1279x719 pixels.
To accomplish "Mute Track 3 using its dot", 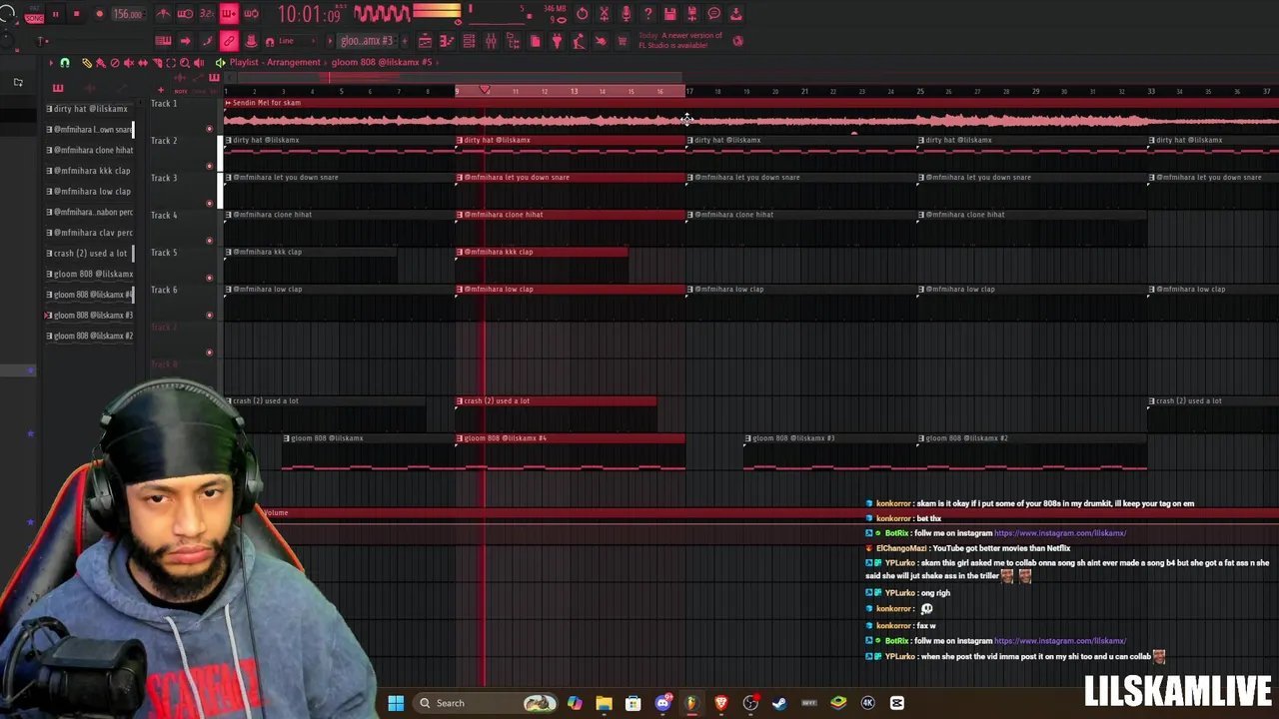I will (209, 203).
